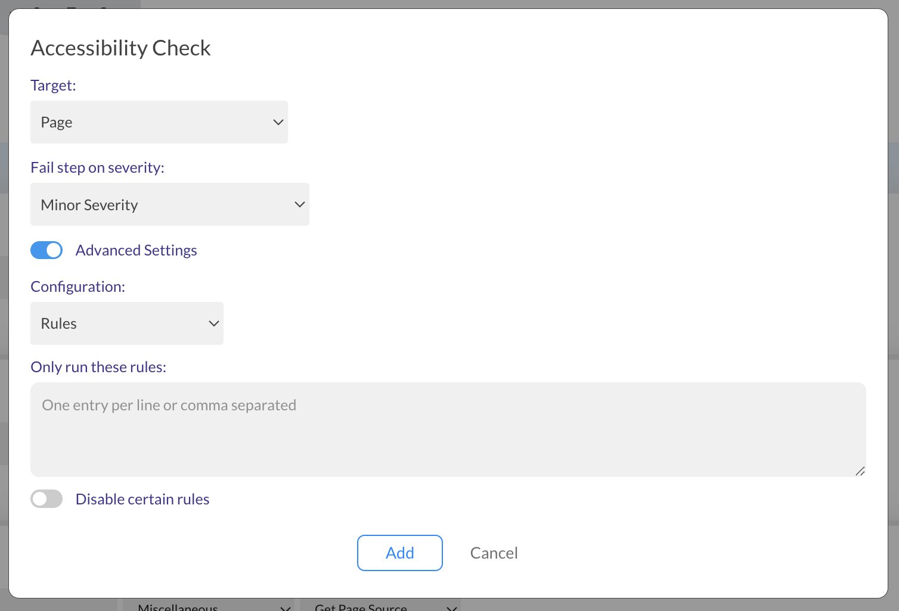
Task: Click the chevron icon on the Target dropdown
Action: (x=278, y=121)
